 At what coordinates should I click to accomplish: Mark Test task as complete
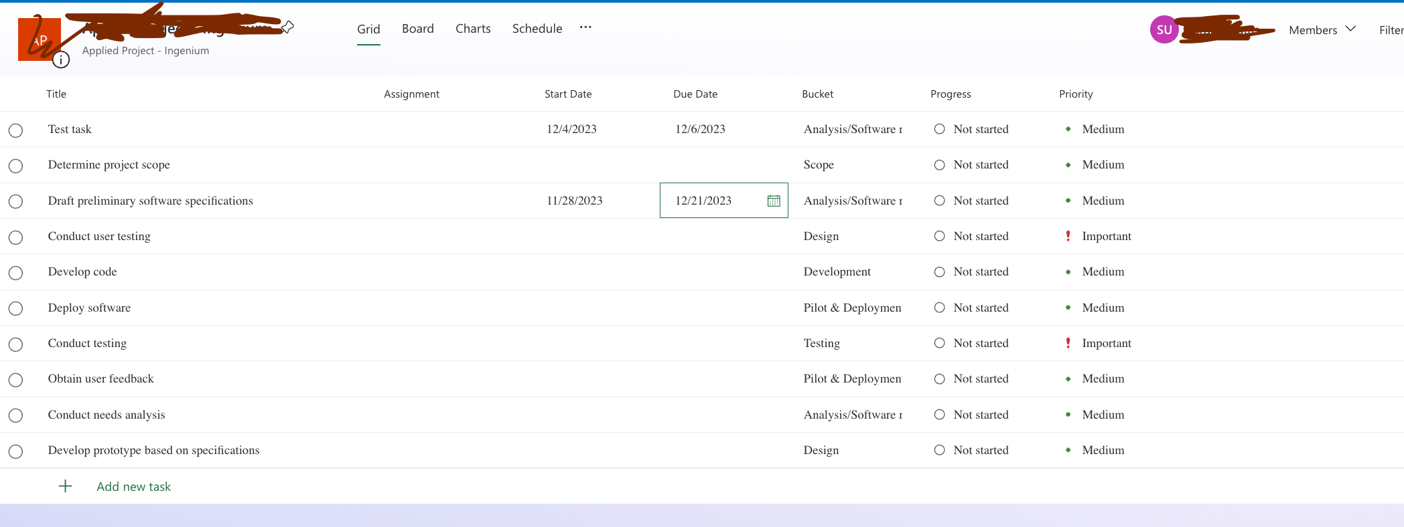pyautogui.click(x=15, y=130)
